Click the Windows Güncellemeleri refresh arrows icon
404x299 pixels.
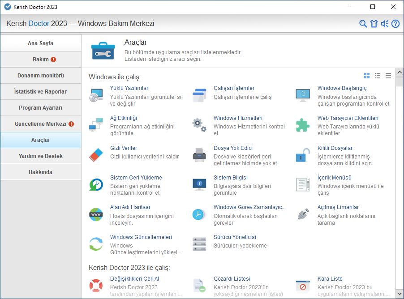coord(96,244)
